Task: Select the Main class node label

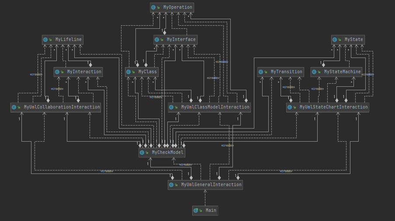Action: [x=211, y=210]
